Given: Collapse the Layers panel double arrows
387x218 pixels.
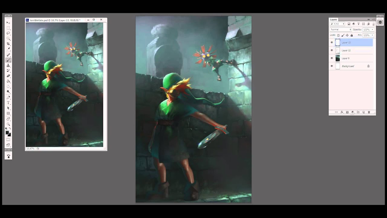Looking at the screenshot, I should tap(369, 19).
